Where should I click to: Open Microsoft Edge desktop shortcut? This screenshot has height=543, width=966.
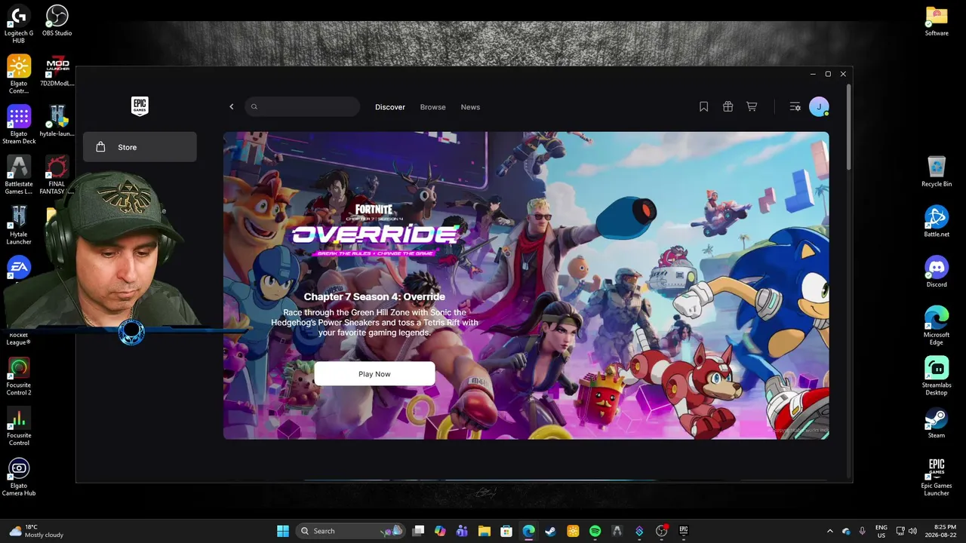[x=937, y=326]
